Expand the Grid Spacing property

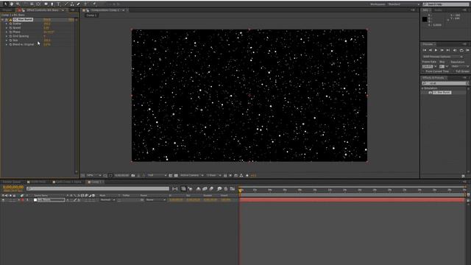[7, 36]
